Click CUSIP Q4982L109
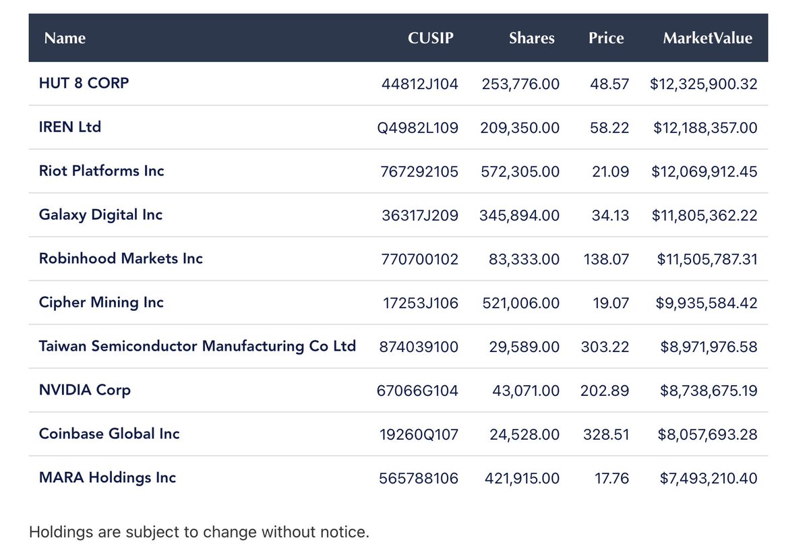Screen dimensions: 809x555 tap(418, 128)
